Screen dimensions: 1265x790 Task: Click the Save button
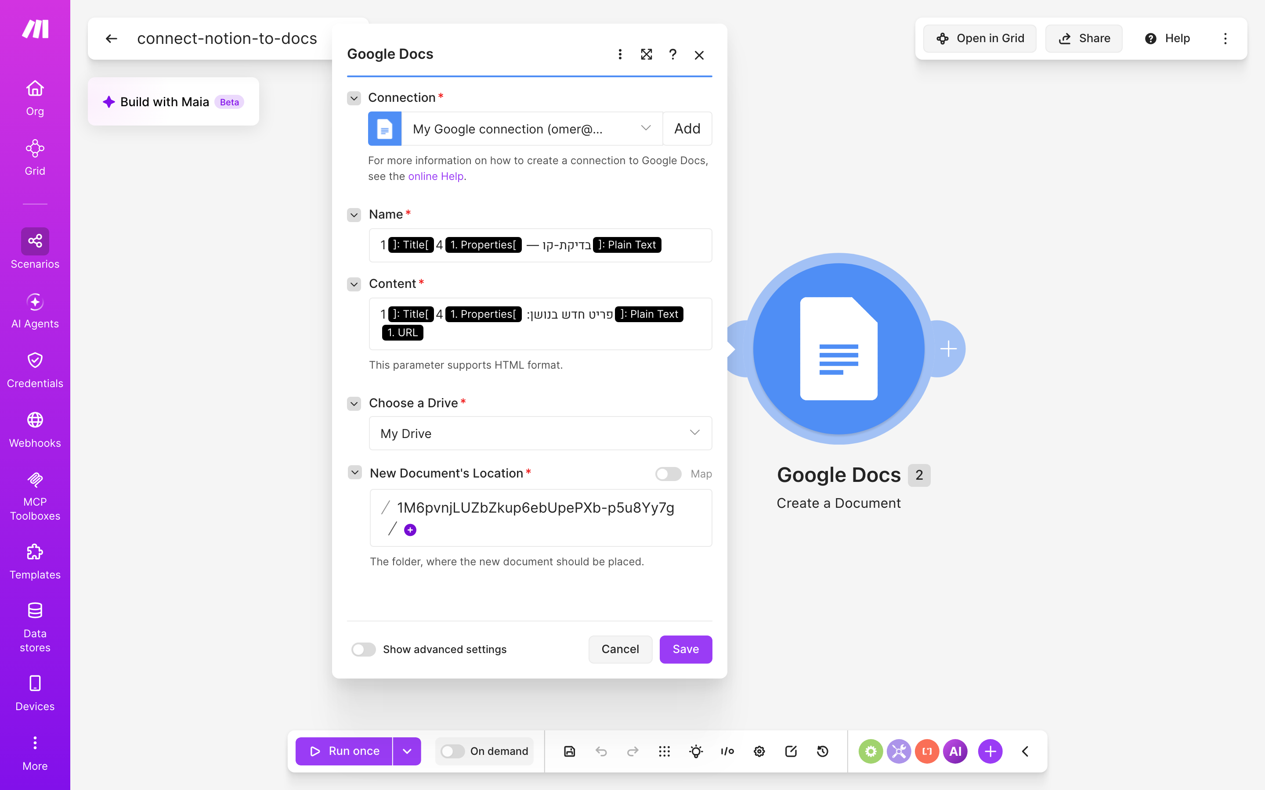click(685, 650)
